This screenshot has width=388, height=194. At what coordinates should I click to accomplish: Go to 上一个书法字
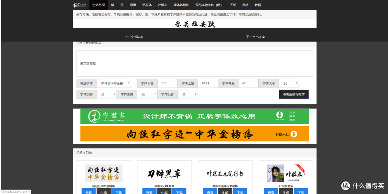[x=134, y=37]
